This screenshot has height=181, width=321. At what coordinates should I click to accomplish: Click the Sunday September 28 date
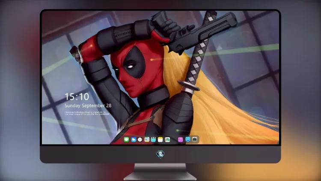(x=88, y=106)
